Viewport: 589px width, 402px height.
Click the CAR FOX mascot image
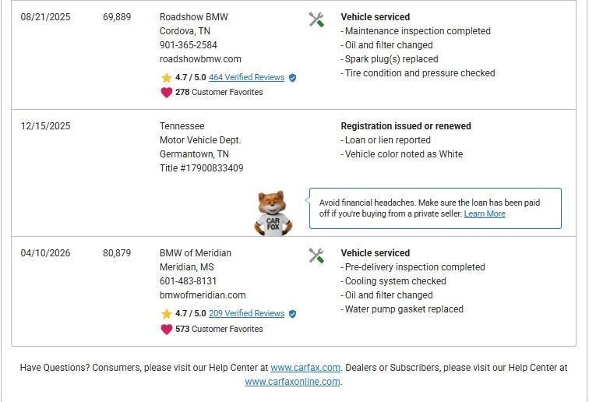point(273,213)
